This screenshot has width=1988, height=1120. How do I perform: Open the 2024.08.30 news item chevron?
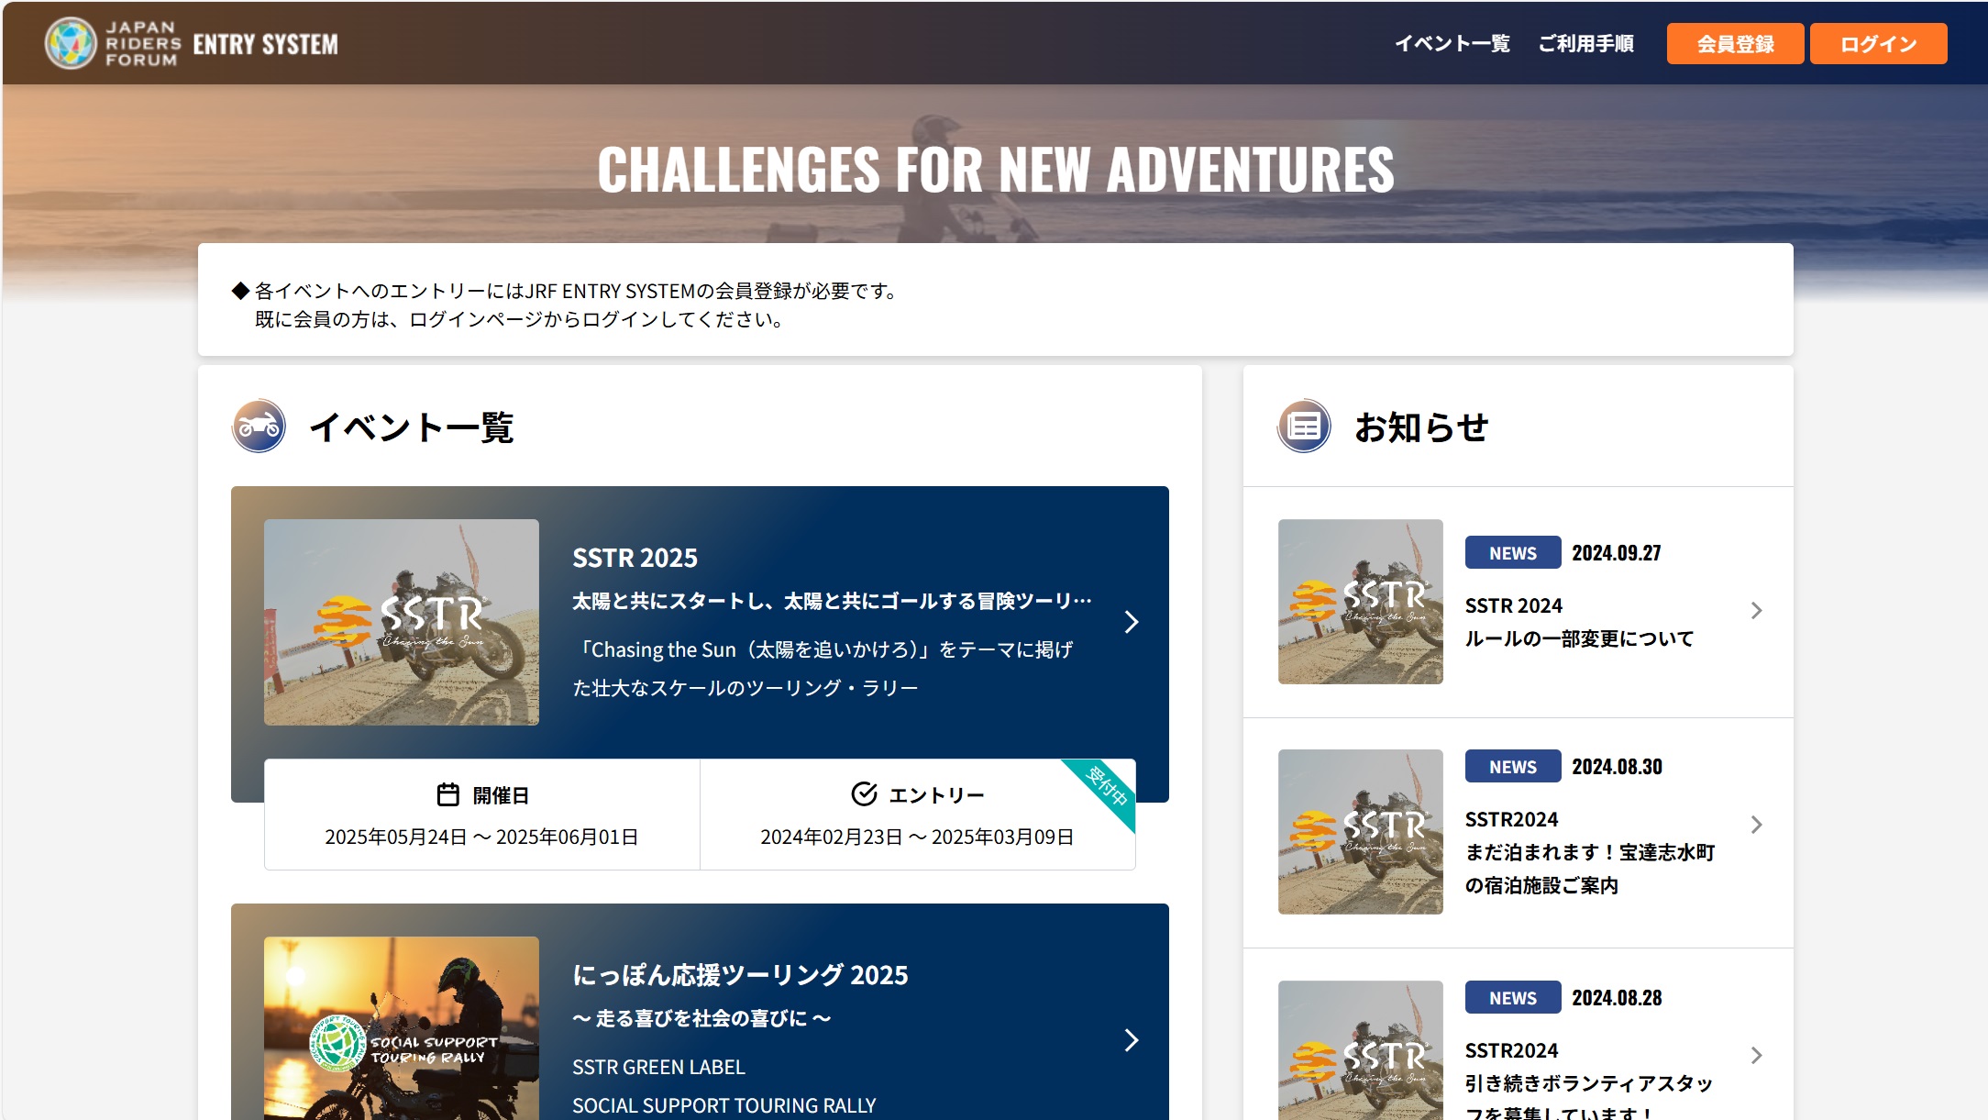(x=1756, y=825)
